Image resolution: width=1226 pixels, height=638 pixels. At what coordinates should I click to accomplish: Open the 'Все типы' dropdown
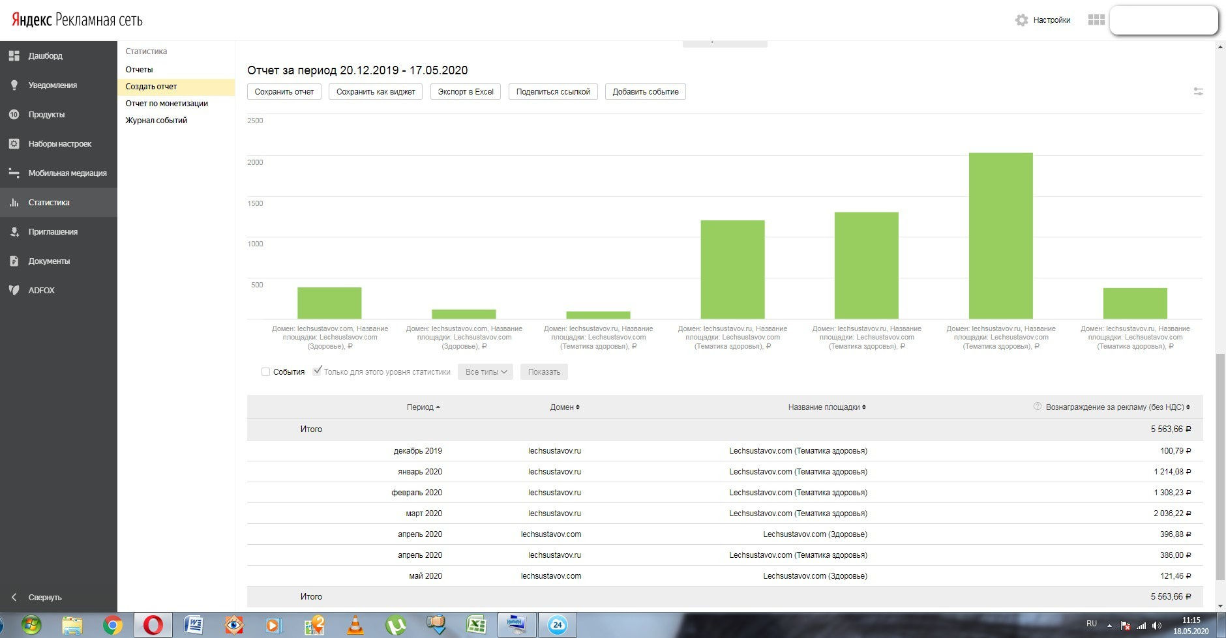point(485,372)
